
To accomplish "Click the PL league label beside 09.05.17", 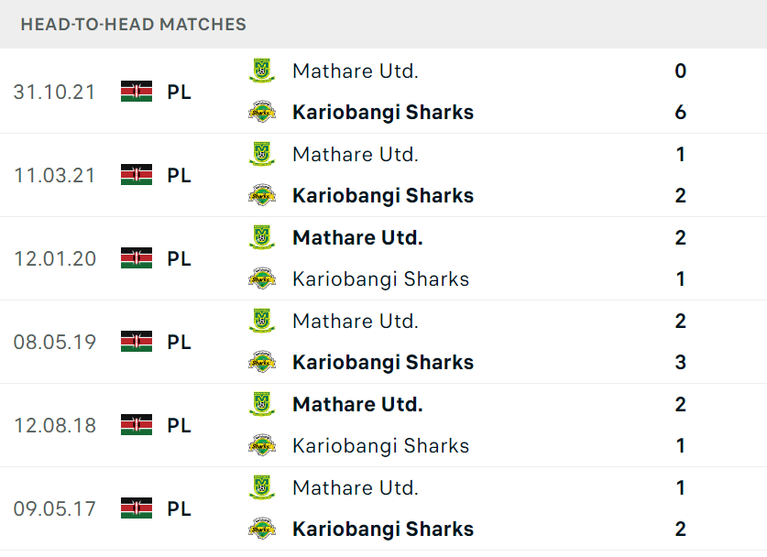I will click(179, 508).
